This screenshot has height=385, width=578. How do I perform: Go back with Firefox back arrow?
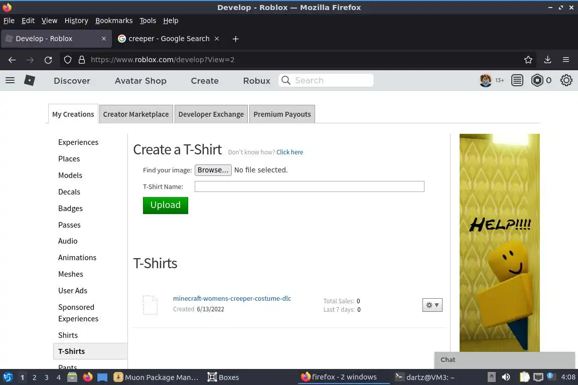[12, 60]
